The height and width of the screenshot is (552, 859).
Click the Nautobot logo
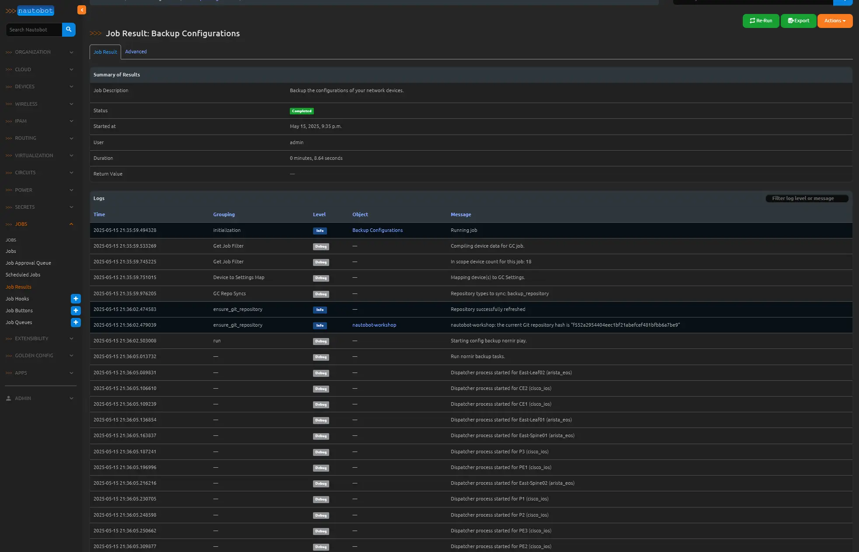30,10
